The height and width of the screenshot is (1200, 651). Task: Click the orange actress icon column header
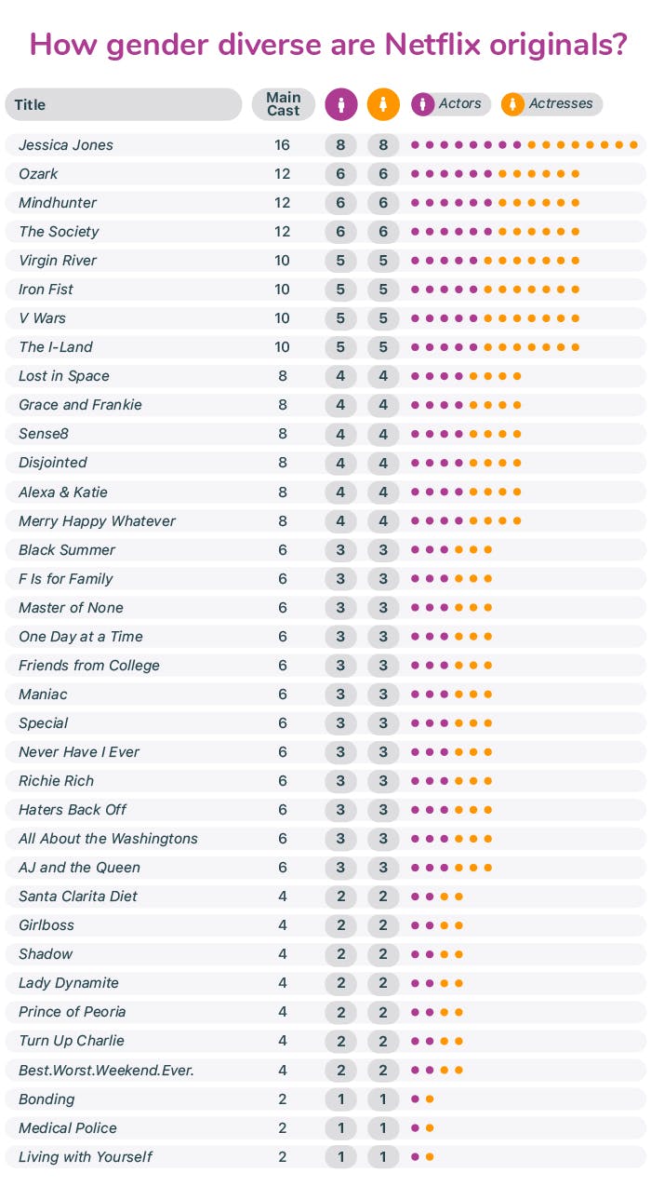(383, 104)
